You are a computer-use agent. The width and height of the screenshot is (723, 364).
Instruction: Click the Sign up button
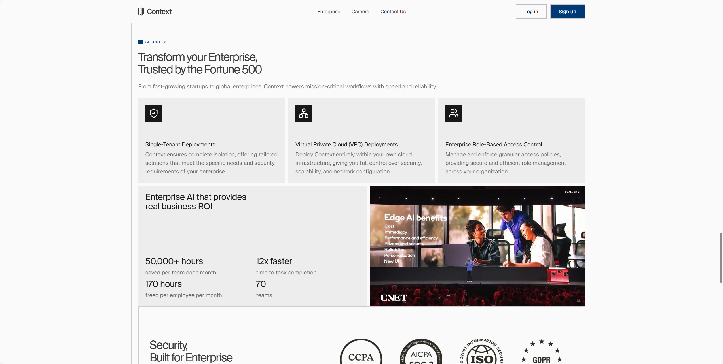[x=567, y=12]
